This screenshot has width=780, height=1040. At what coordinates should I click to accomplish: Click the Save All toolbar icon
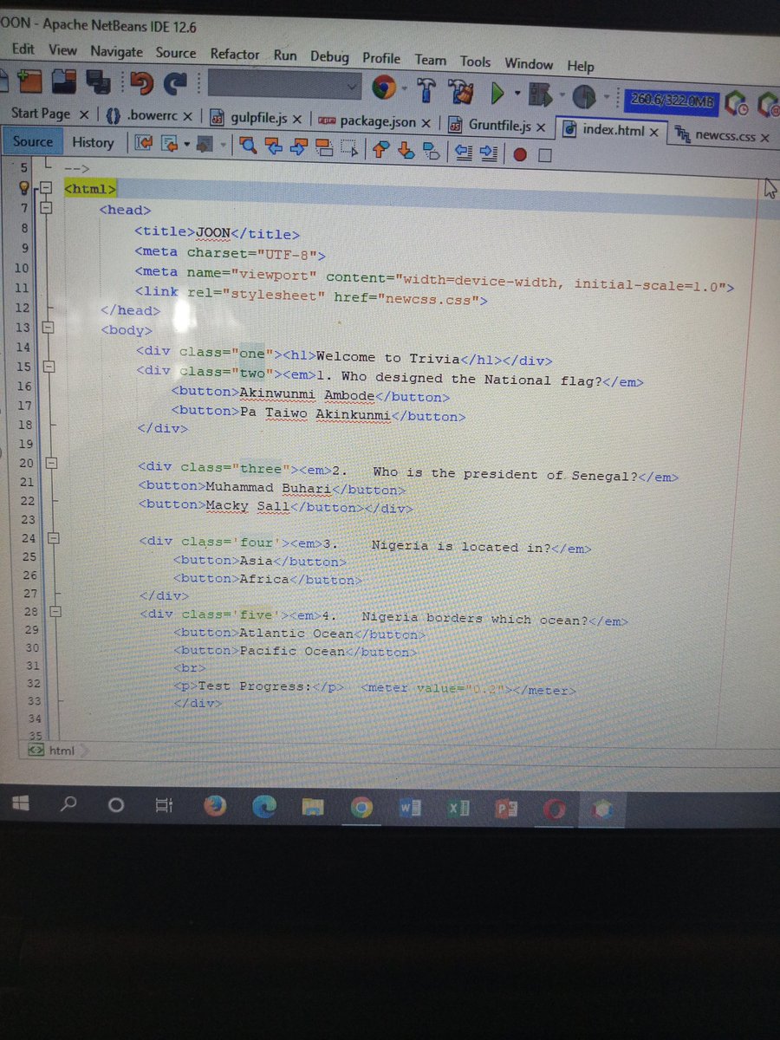tap(97, 84)
